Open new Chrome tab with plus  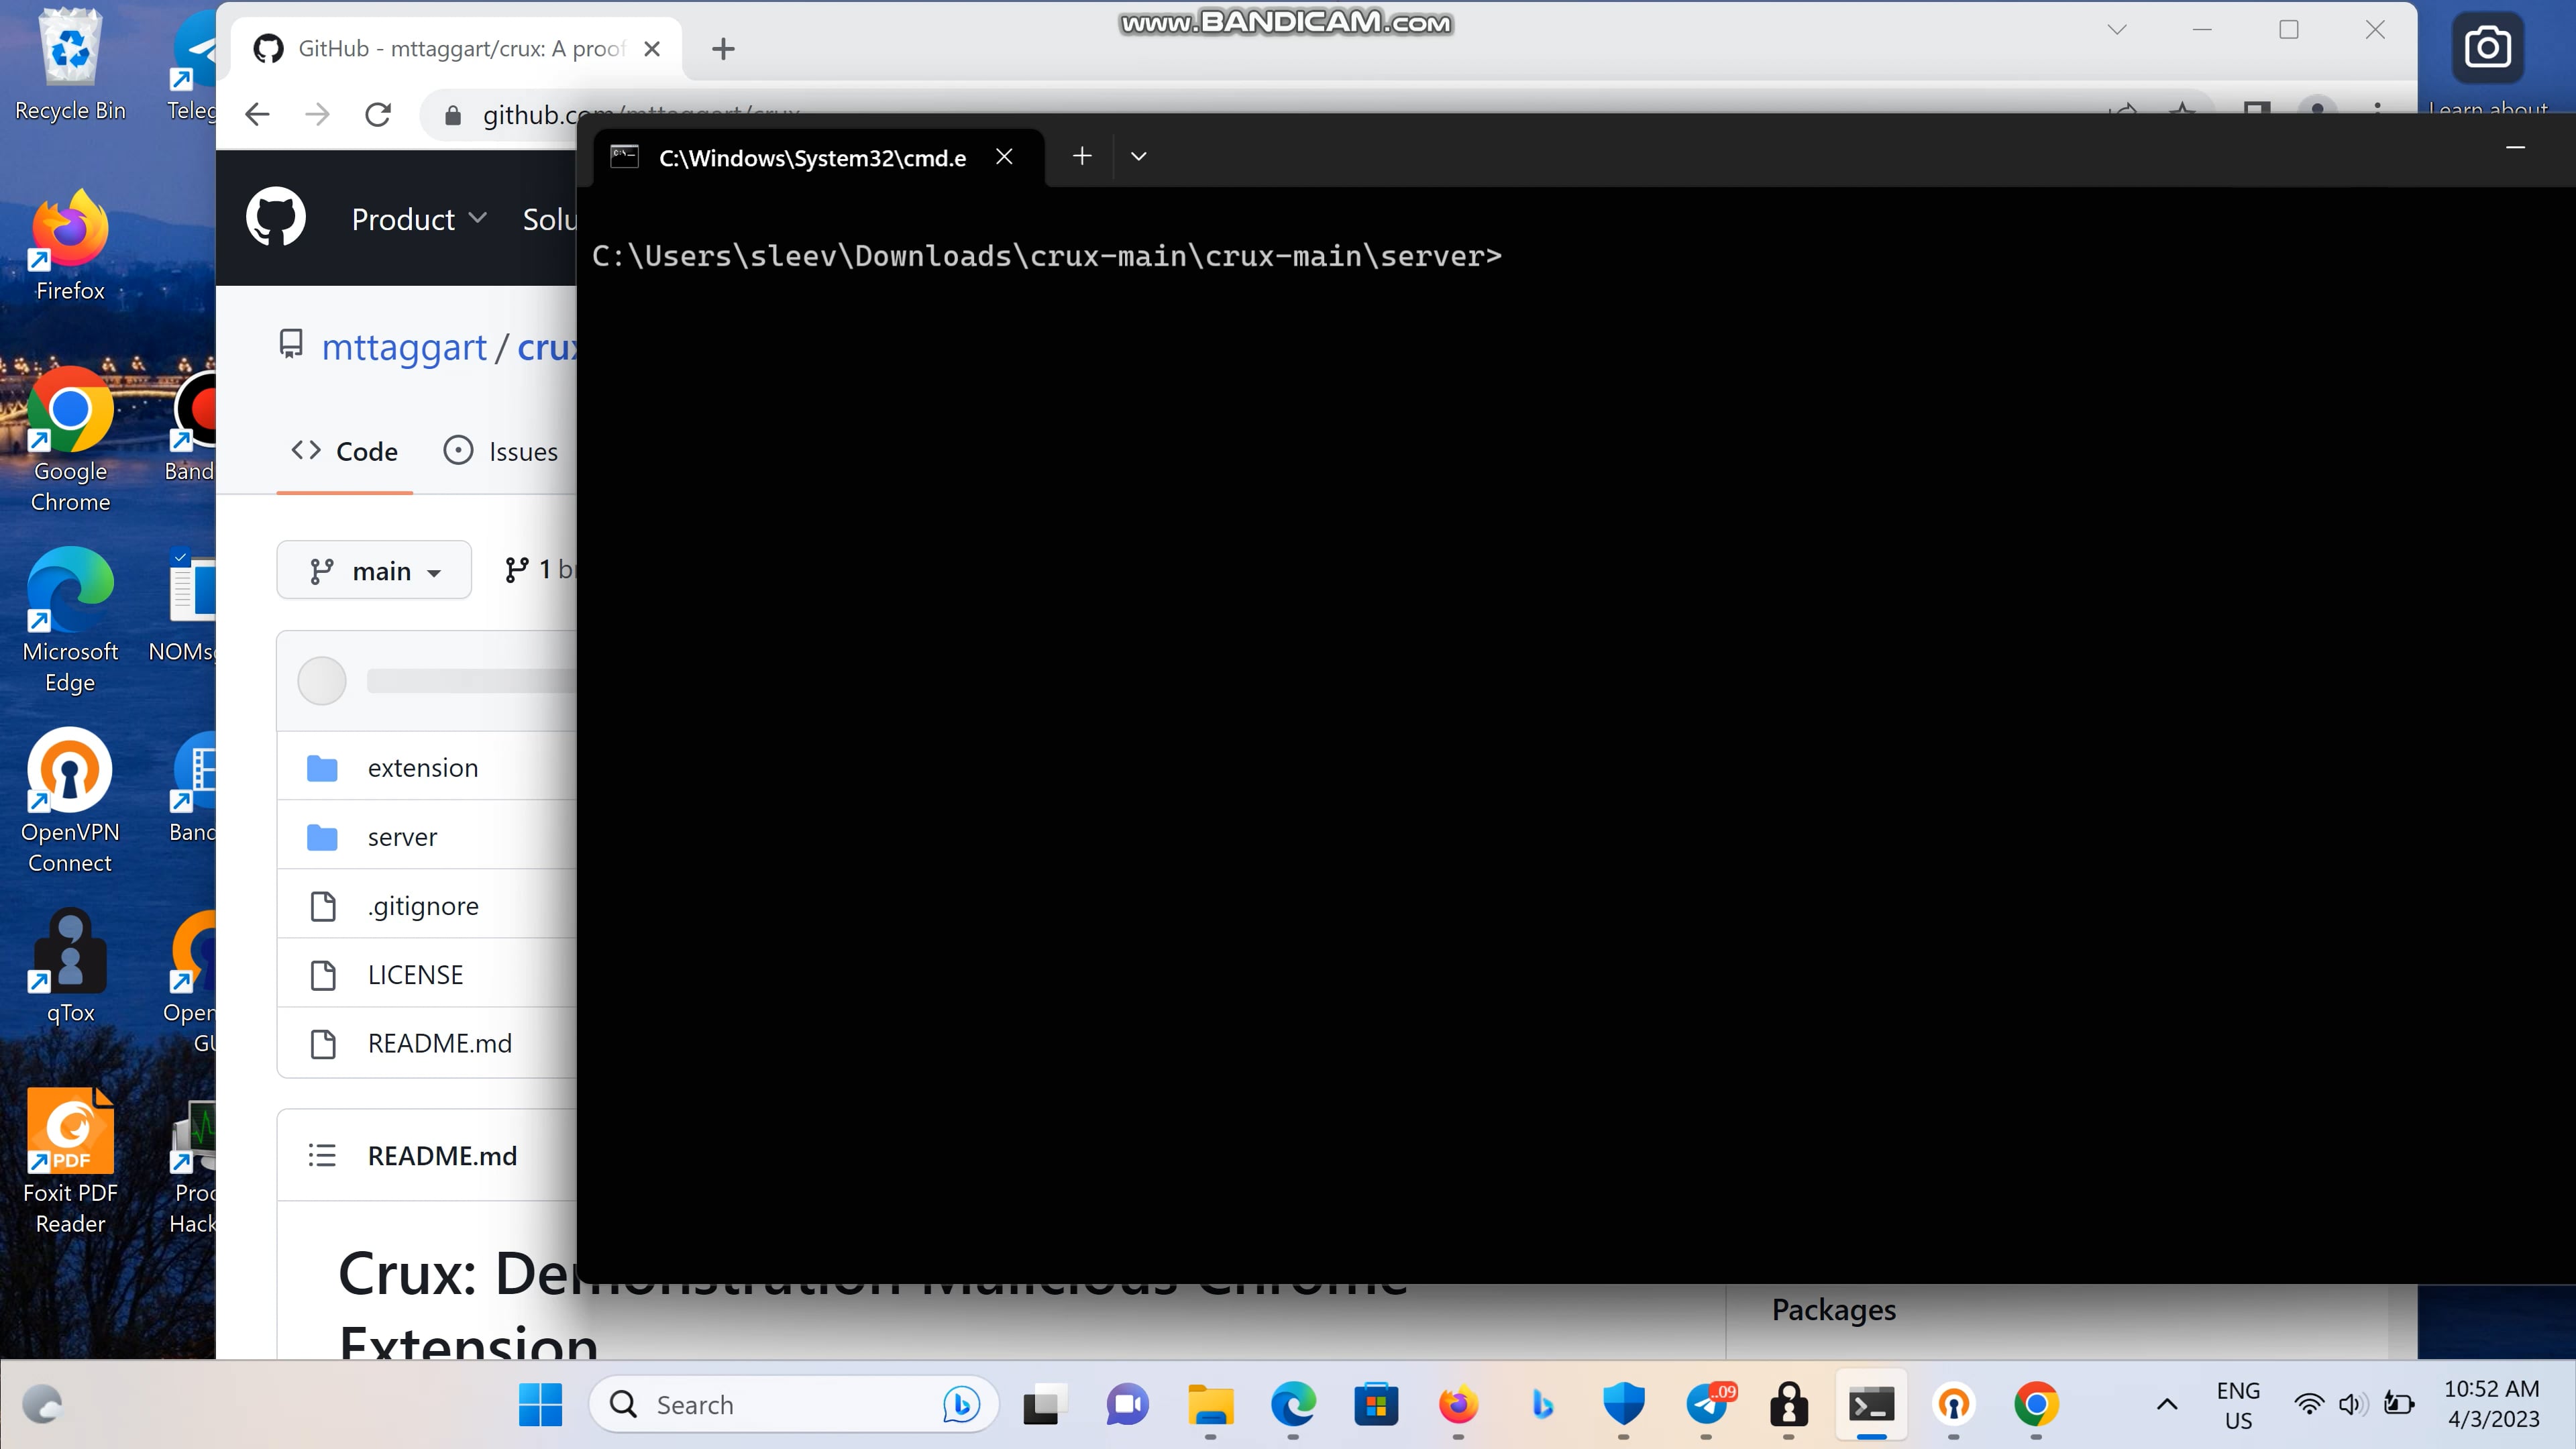(x=723, y=49)
